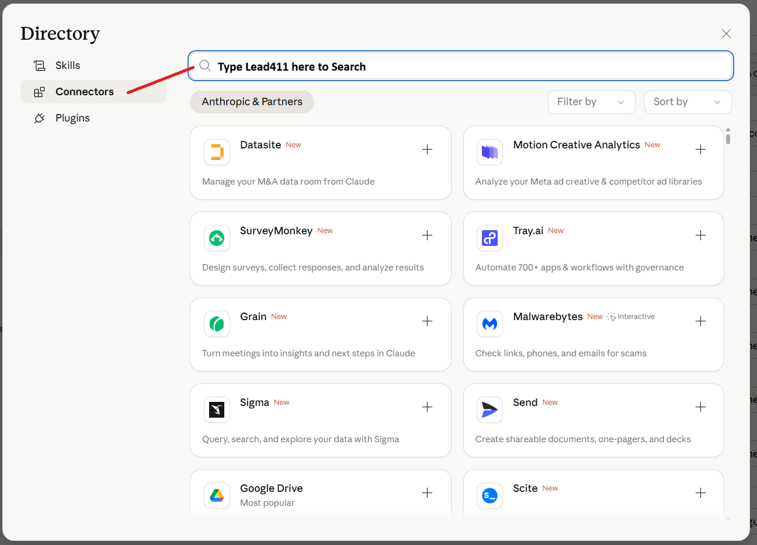Click the Tray.ai connector title
The width and height of the screenshot is (757, 545).
tap(528, 231)
